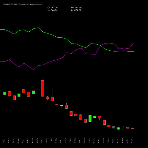This screenshot has height=148, width=148.
Task: Click the 11 Nov date axis label
Action: point(51,141)
